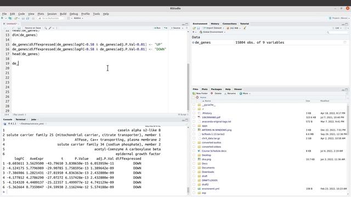Maximize the Files pane icon
351x197 pixels.
347,90
